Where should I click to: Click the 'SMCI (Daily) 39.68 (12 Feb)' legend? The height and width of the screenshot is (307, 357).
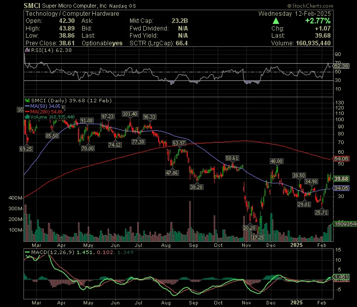71,100
